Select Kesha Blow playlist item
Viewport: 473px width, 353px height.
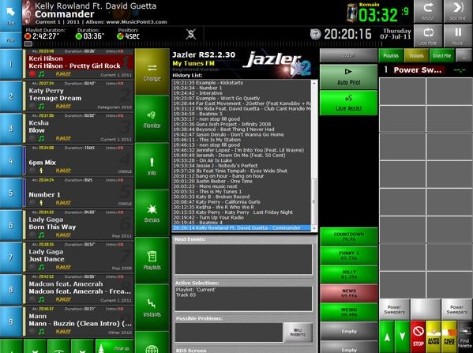point(79,128)
